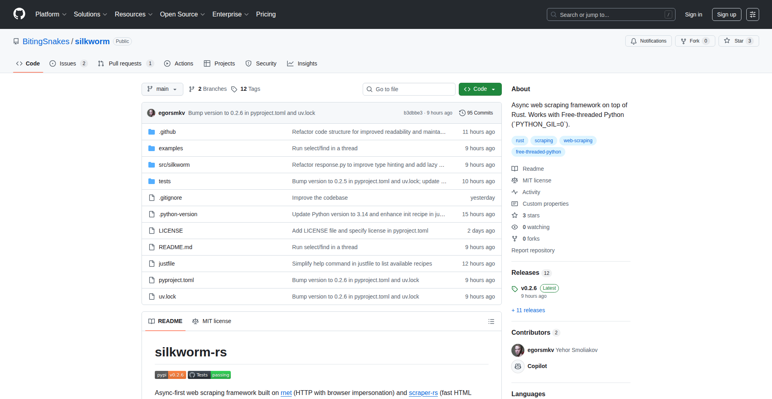The height and width of the screenshot is (399, 772).
Task: Open the global navigation menu icon
Action: point(753,14)
